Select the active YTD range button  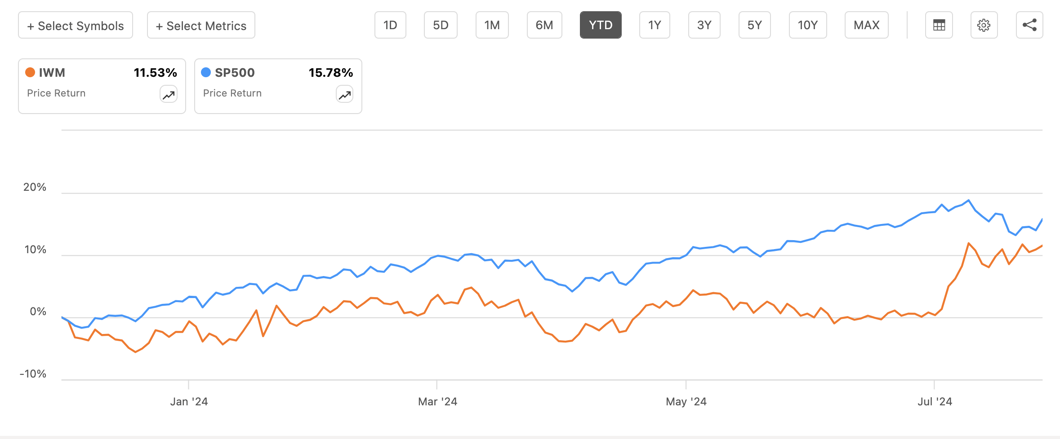pos(601,25)
